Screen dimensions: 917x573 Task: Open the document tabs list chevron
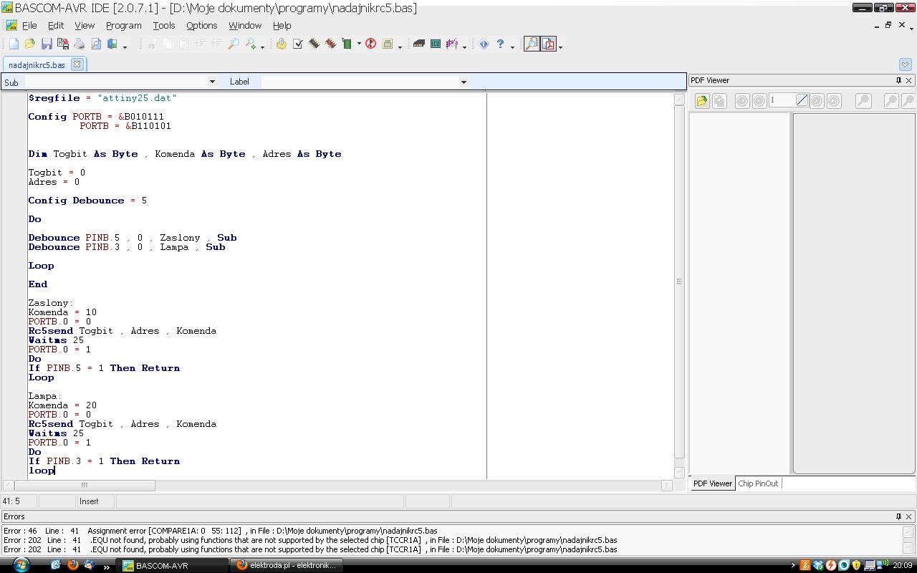click(905, 64)
